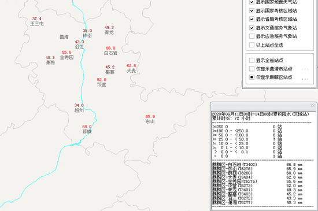Select the 大麦 station on the map
The height and width of the screenshot is (211, 318).
point(131,71)
